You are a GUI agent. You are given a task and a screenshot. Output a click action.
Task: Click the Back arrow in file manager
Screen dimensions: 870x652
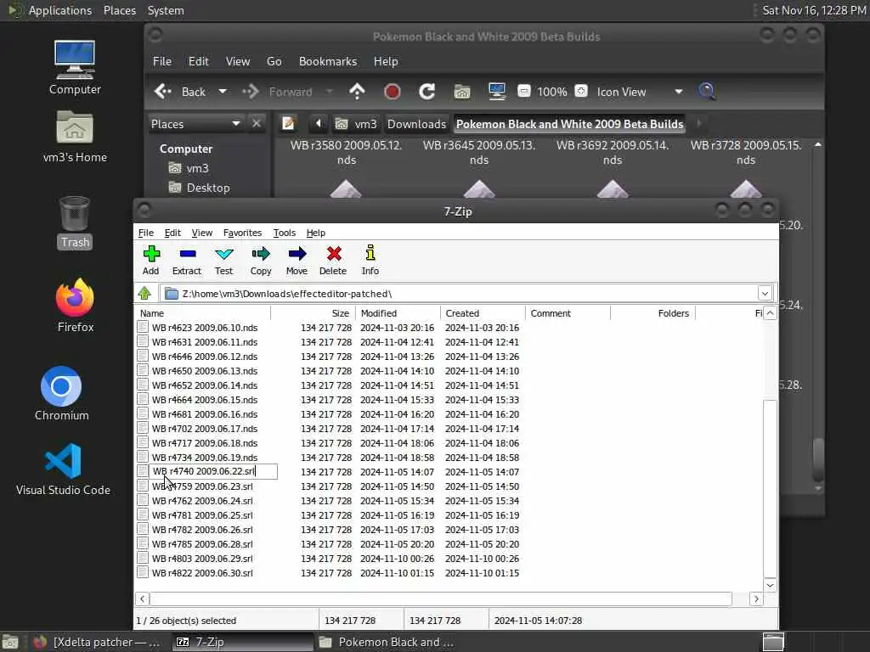coord(180,92)
